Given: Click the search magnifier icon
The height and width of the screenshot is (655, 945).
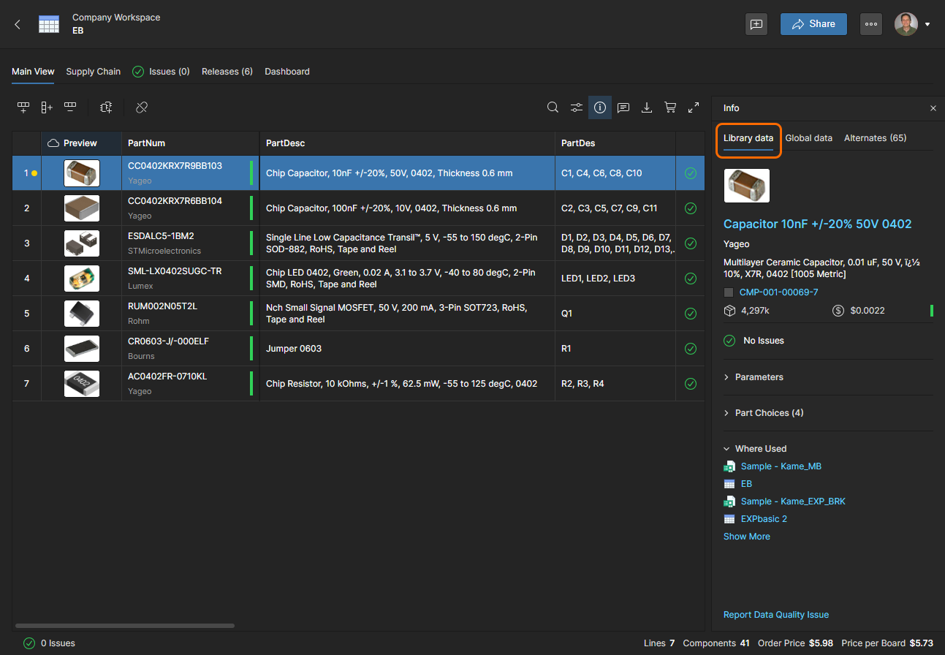Looking at the screenshot, I should point(553,107).
